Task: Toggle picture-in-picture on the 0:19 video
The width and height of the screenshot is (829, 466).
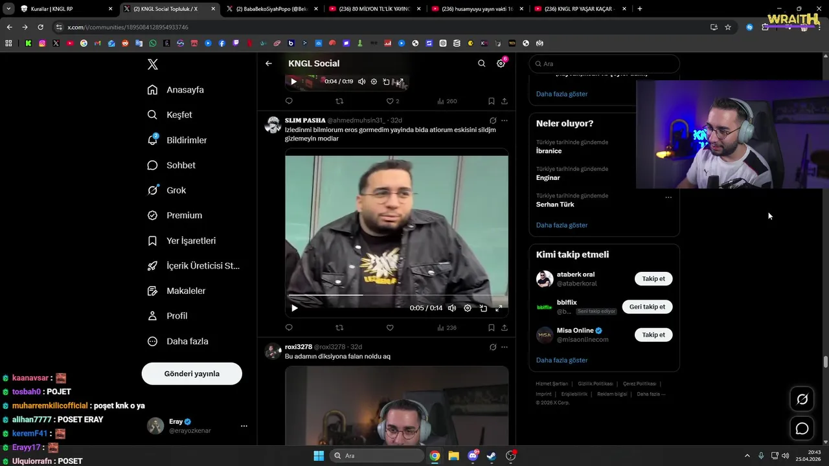Action: click(386, 82)
